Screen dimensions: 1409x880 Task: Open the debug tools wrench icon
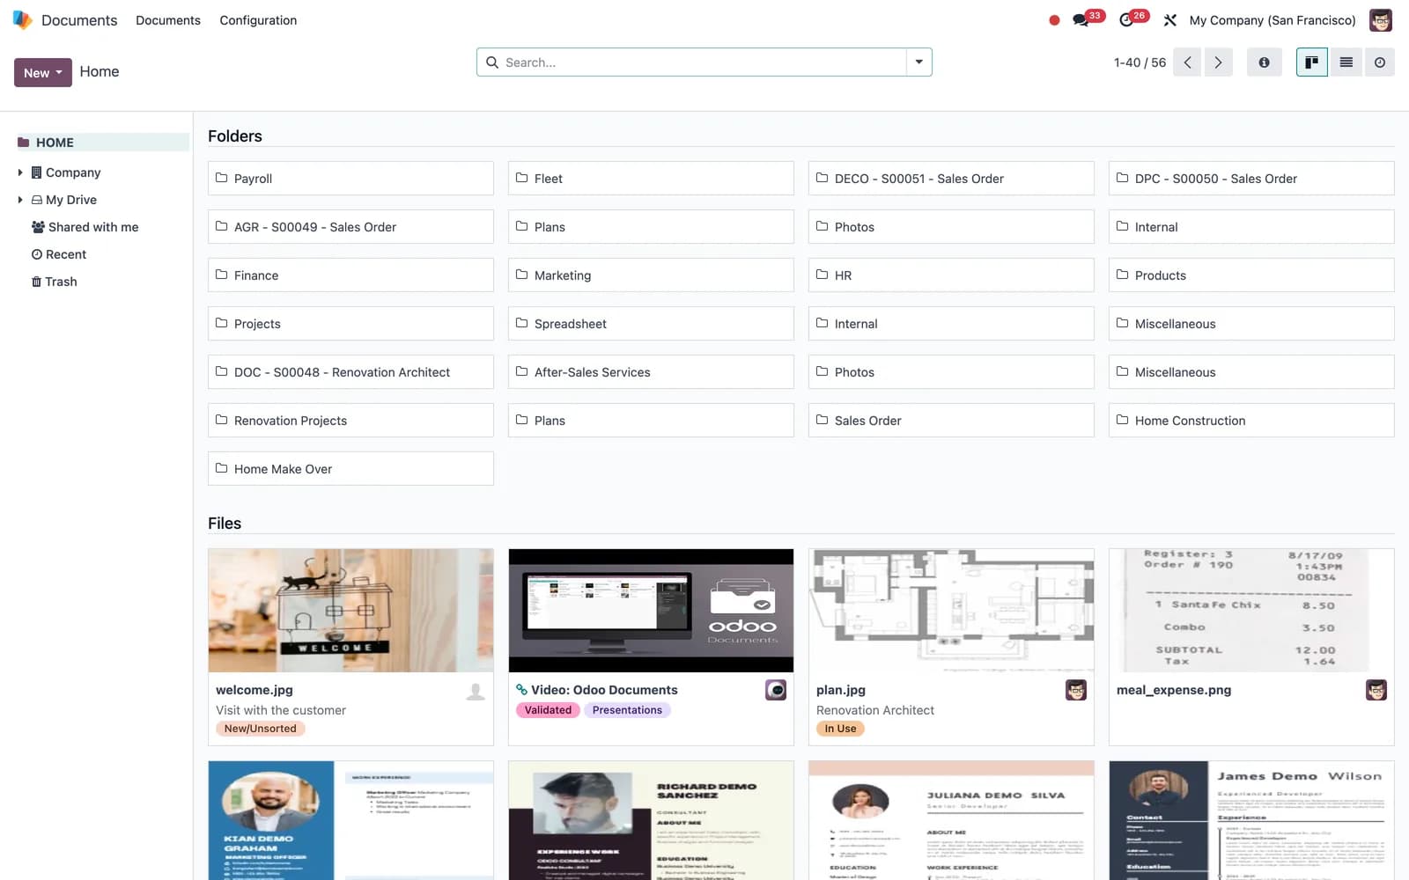pos(1170,20)
